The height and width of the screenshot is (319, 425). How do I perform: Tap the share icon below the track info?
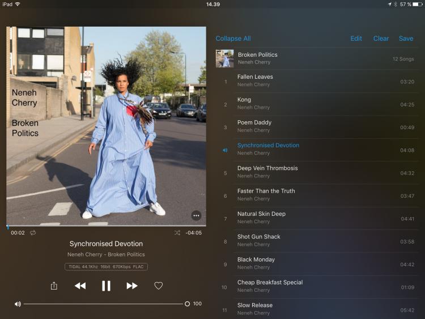click(54, 286)
